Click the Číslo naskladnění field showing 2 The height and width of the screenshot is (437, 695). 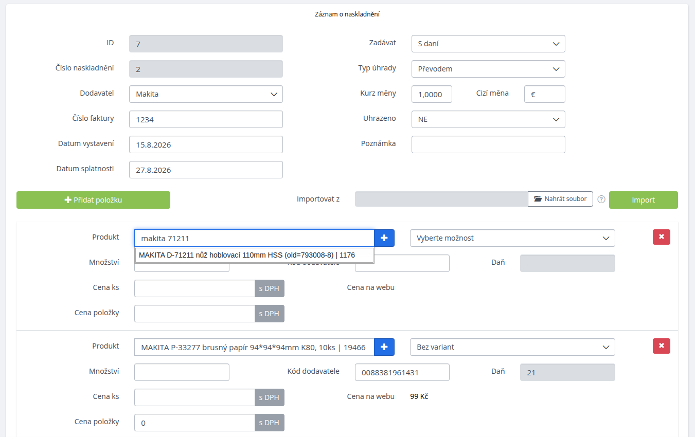206,69
